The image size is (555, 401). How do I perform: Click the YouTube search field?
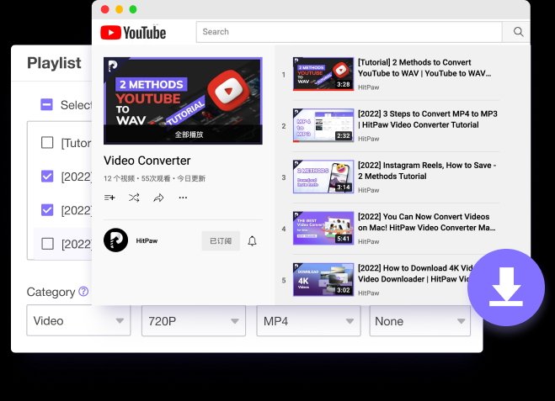click(349, 32)
